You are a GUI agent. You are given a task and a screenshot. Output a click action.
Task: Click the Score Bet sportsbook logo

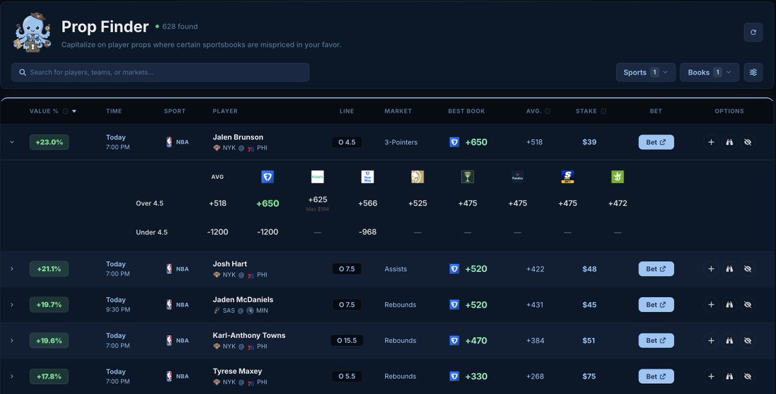(568, 176)
